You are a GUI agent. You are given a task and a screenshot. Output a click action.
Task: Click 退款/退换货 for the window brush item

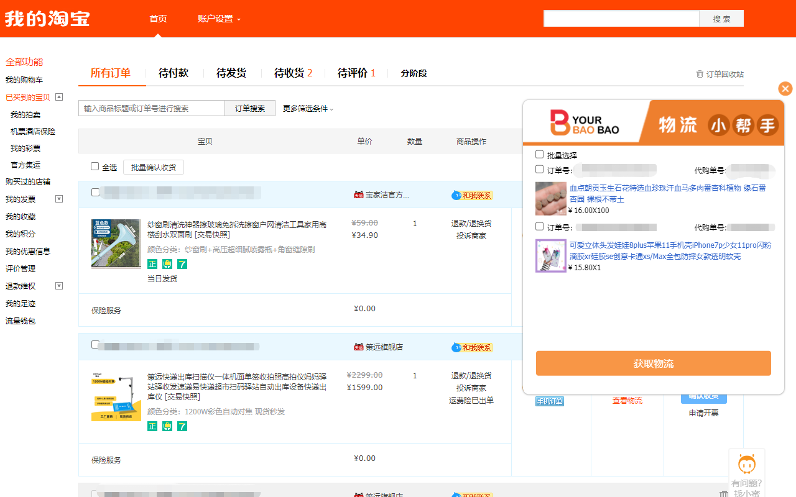click(471, 224)
